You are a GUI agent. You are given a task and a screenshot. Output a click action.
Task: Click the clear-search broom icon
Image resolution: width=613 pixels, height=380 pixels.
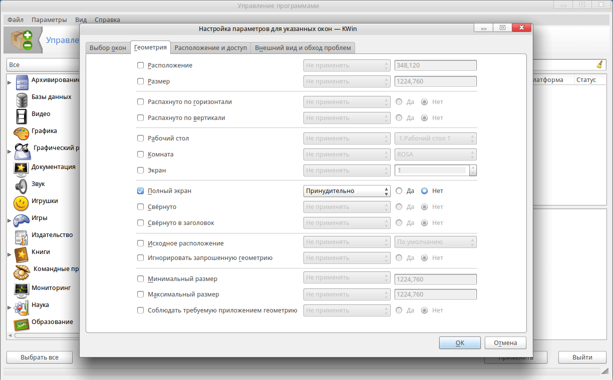point(600,64)
